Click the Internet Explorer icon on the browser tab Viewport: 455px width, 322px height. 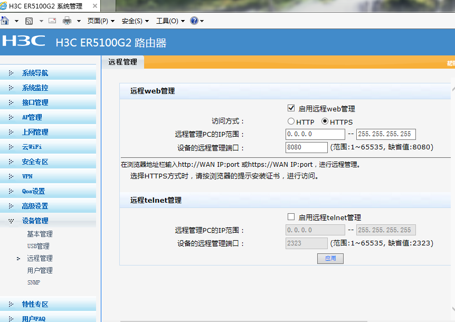[3, 6]
